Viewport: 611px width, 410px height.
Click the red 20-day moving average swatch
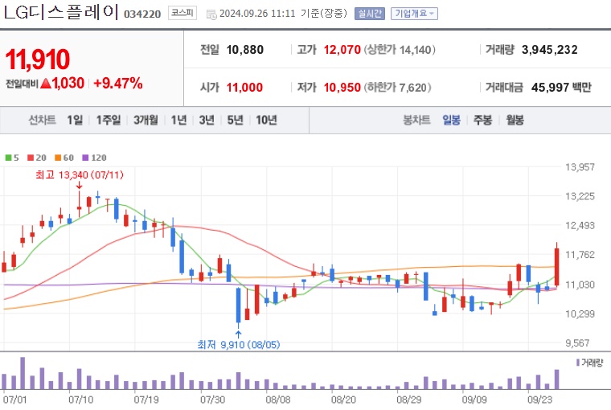click(x=31, y=158)
